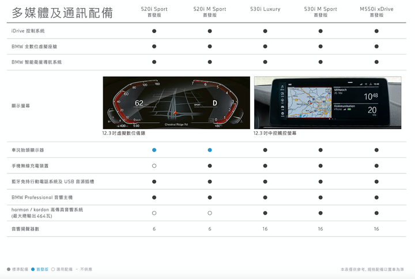The image size is (415, 279).
Task: Click the Professional 音響主機 dot under 520i M Sport
Action: pyautogui.click(x=210, y=198)
